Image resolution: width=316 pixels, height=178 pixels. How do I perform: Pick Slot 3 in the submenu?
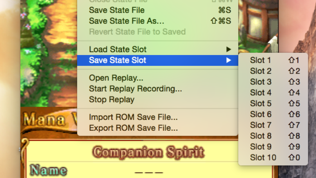pyautogui.click(x=260, y=82)
